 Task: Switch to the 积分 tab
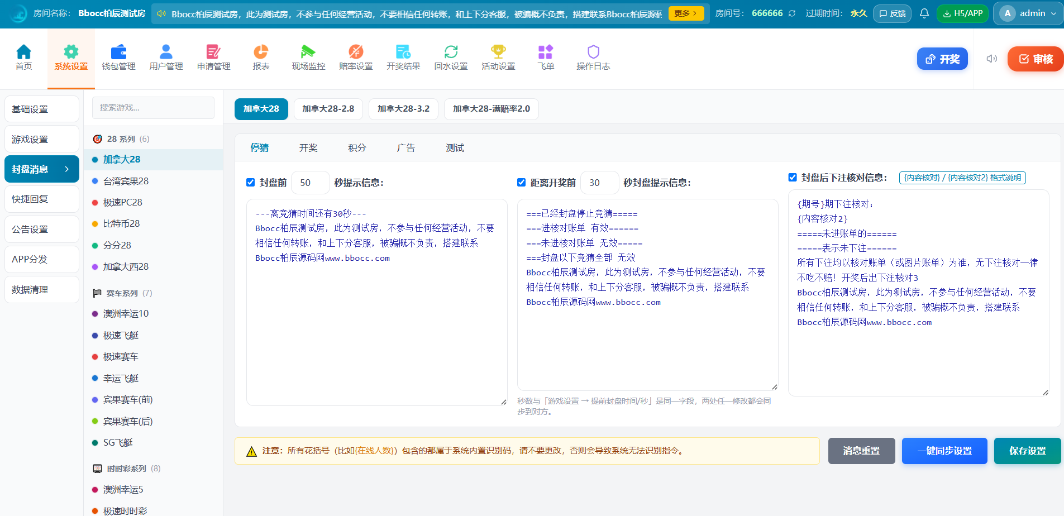click(x=357, y=148)
